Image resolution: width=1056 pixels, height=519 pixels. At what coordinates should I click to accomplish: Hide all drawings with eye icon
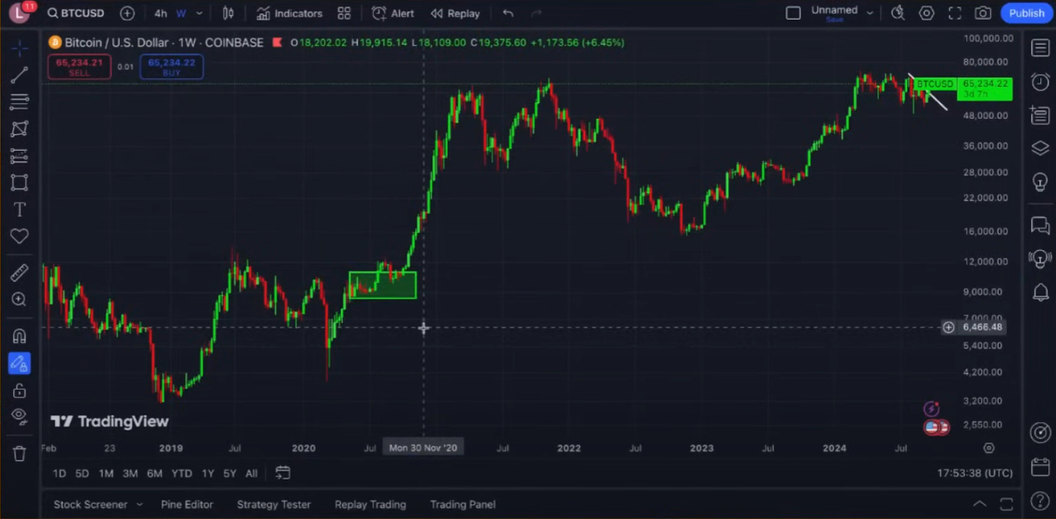point(19,417)
